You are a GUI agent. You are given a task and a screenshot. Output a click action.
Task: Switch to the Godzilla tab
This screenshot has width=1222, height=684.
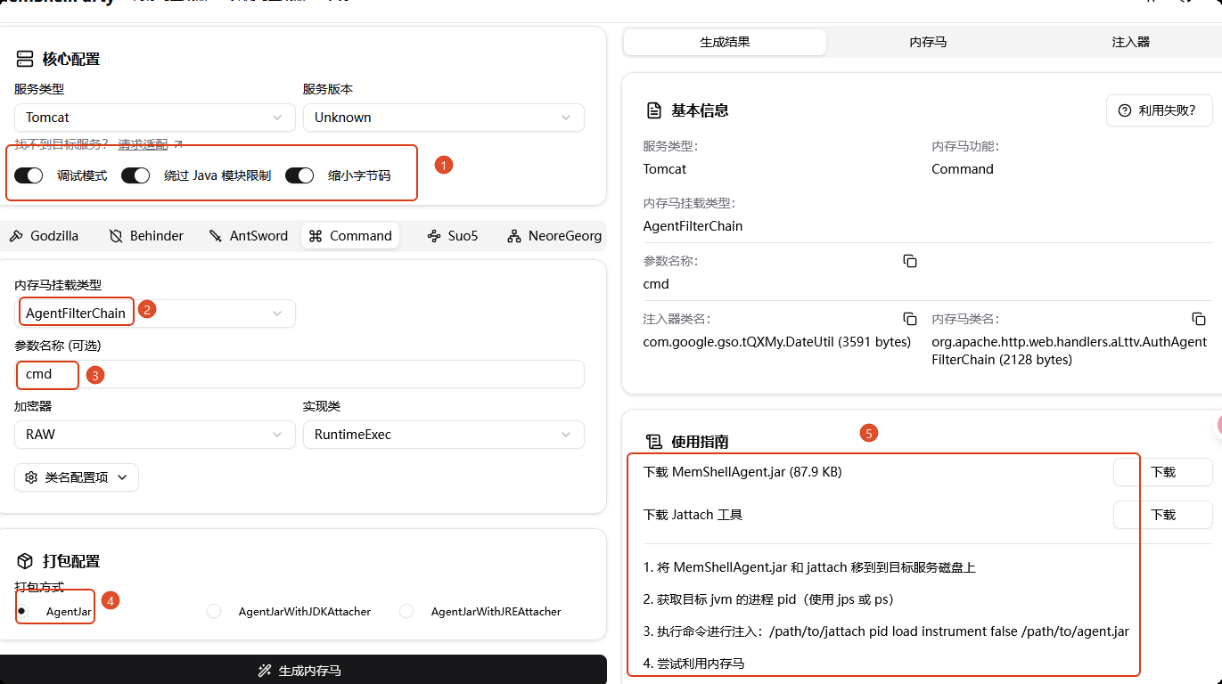pyautogui.click(x=45, y=236)
